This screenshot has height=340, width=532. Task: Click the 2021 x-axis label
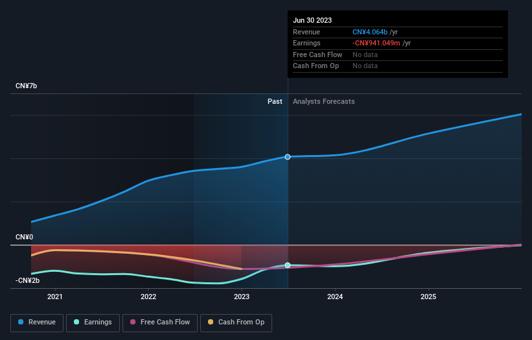pos(55,297)
